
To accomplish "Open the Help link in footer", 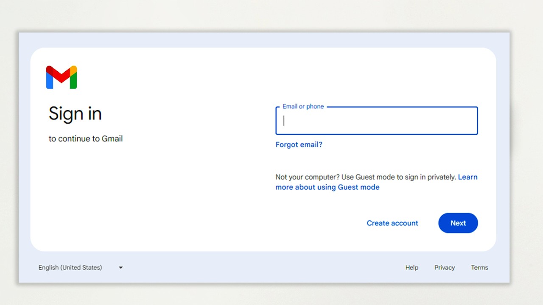I will pos(412,267).
